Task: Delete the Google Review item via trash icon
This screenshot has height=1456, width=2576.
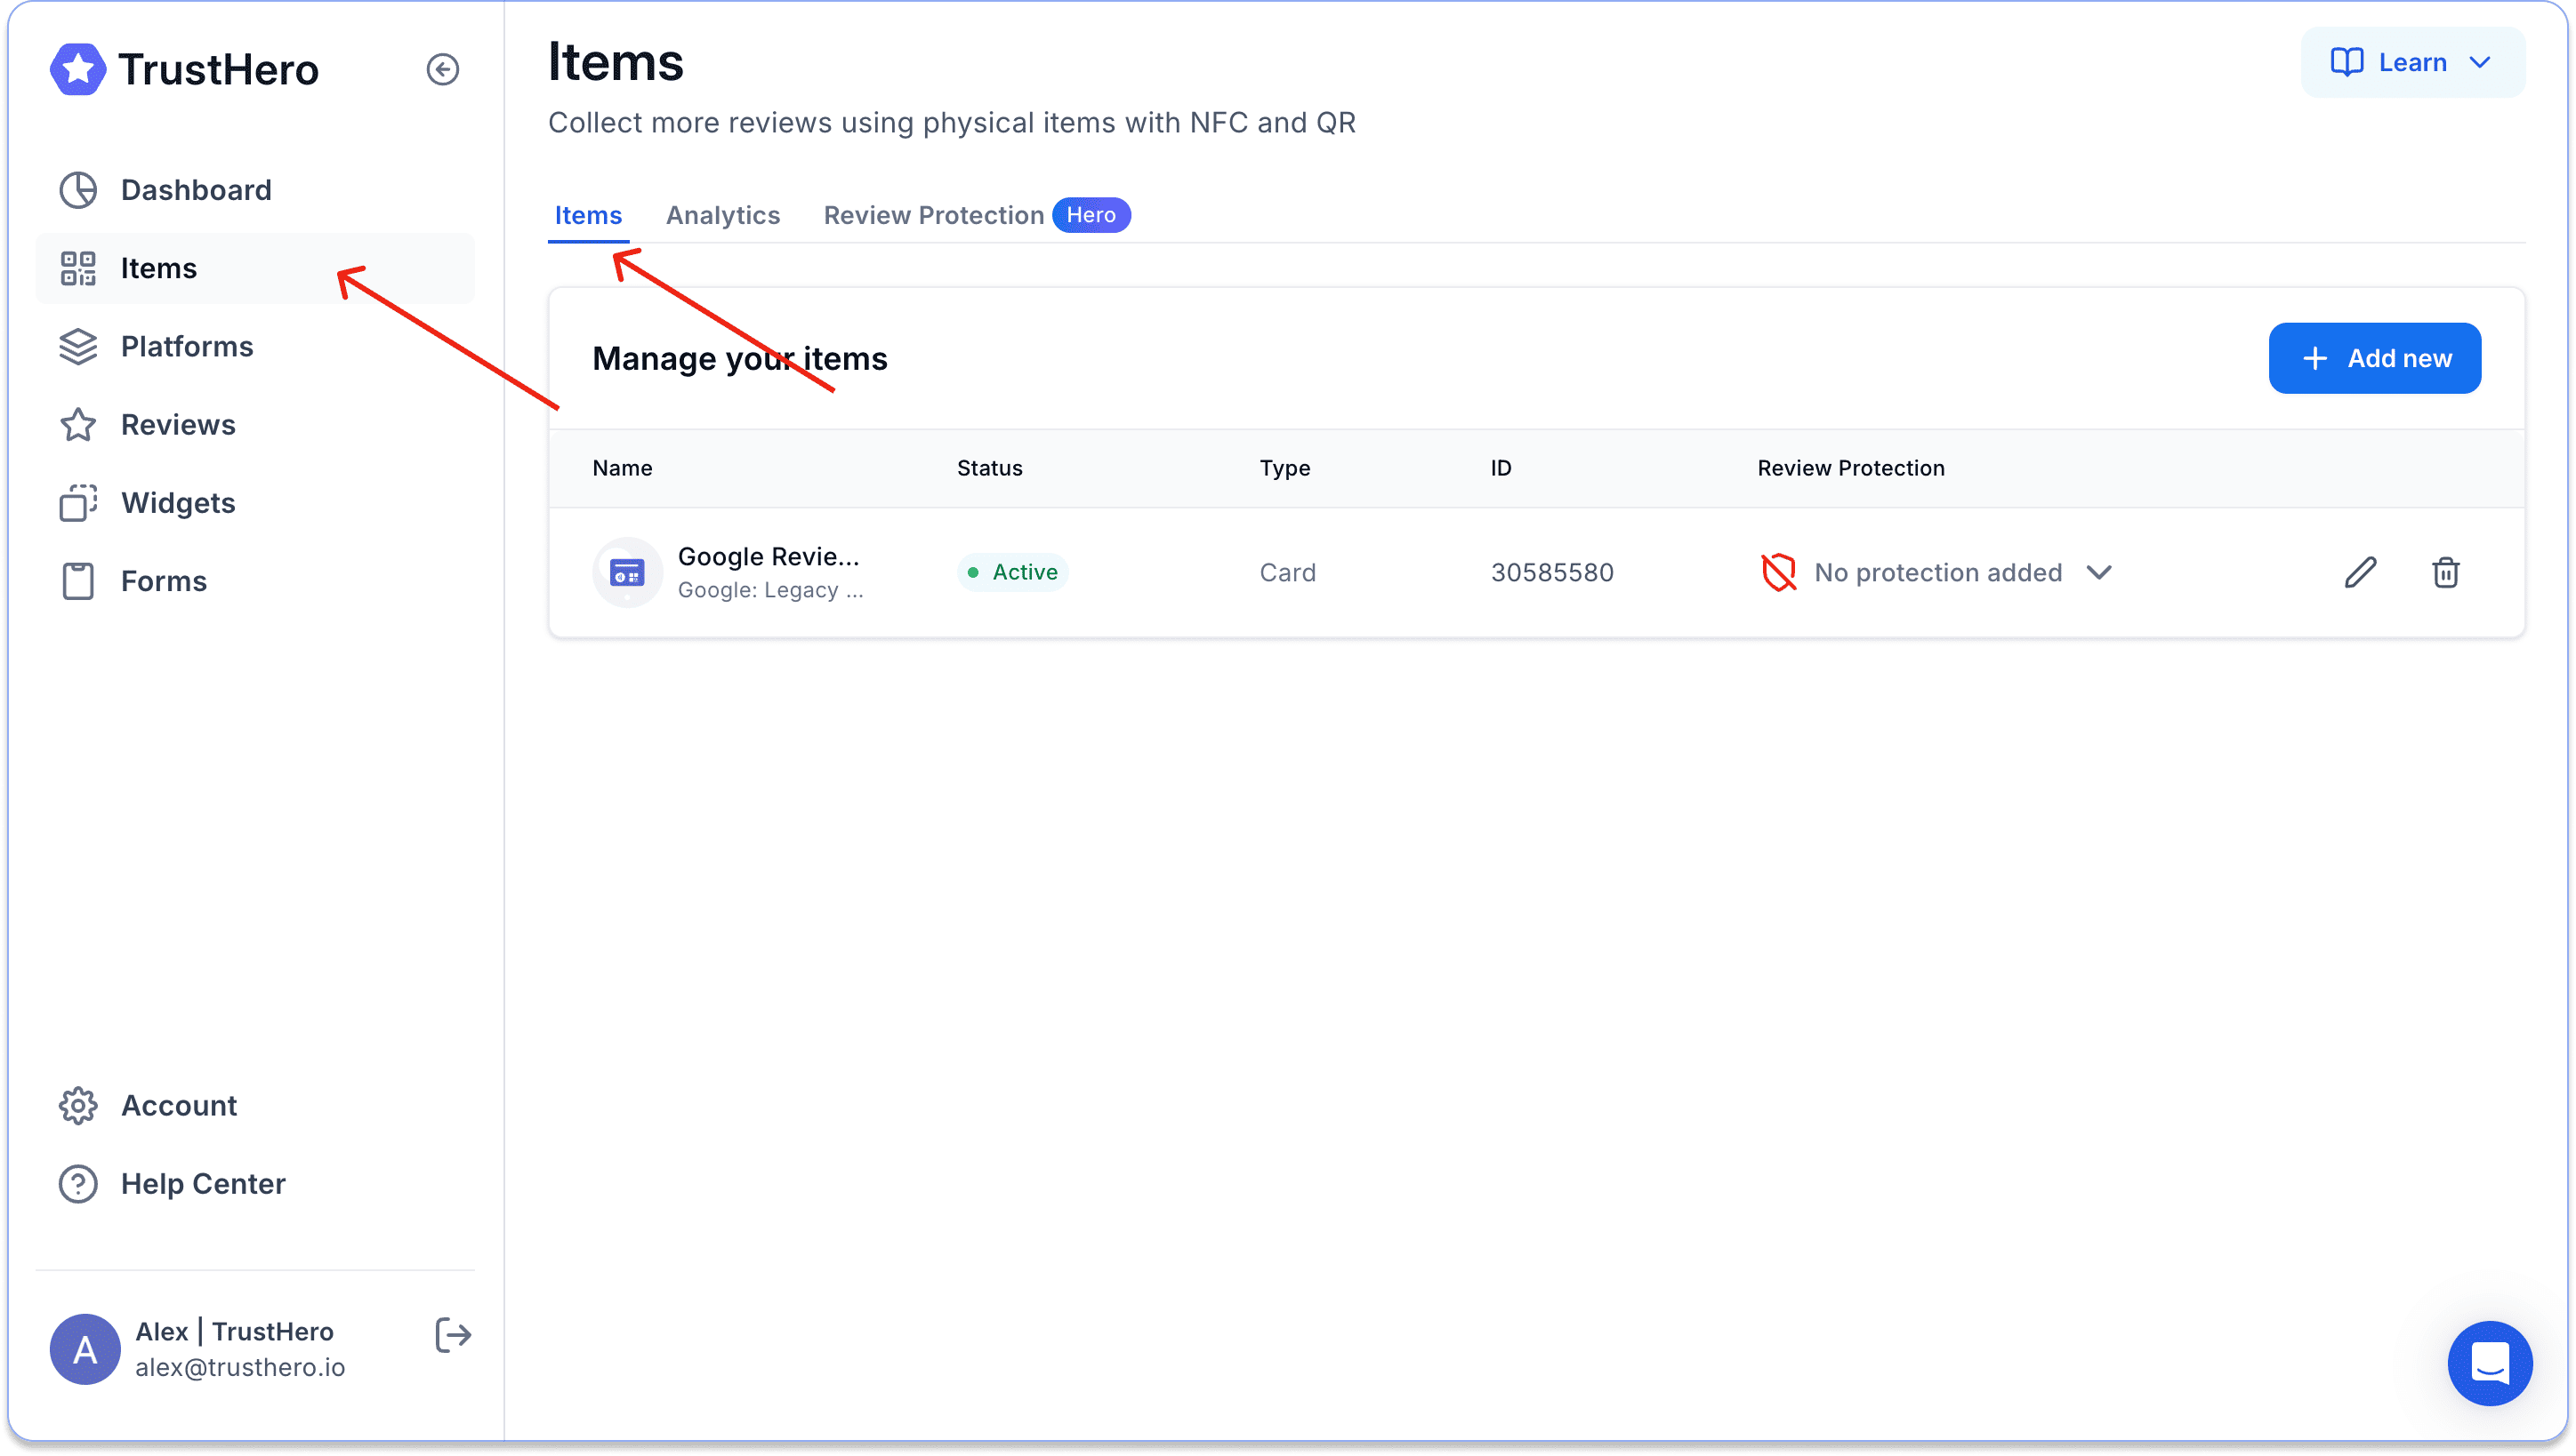Action: pos(2445,572)
